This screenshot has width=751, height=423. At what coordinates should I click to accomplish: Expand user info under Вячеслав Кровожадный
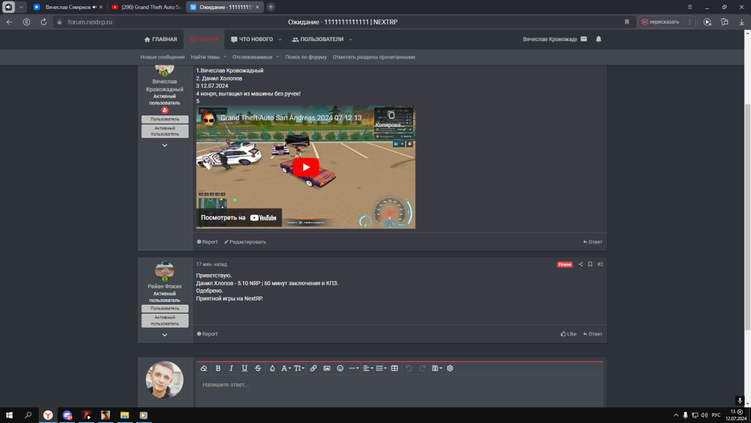pyautogui.click(x=165, y=145)
